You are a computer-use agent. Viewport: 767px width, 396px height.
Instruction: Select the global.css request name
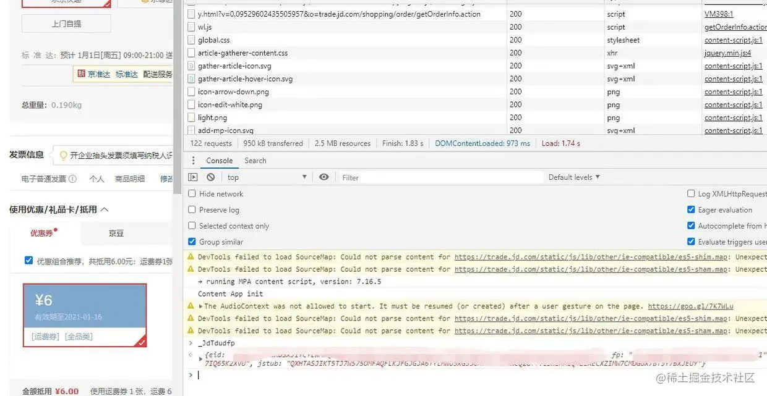click(x=214, y=40)
